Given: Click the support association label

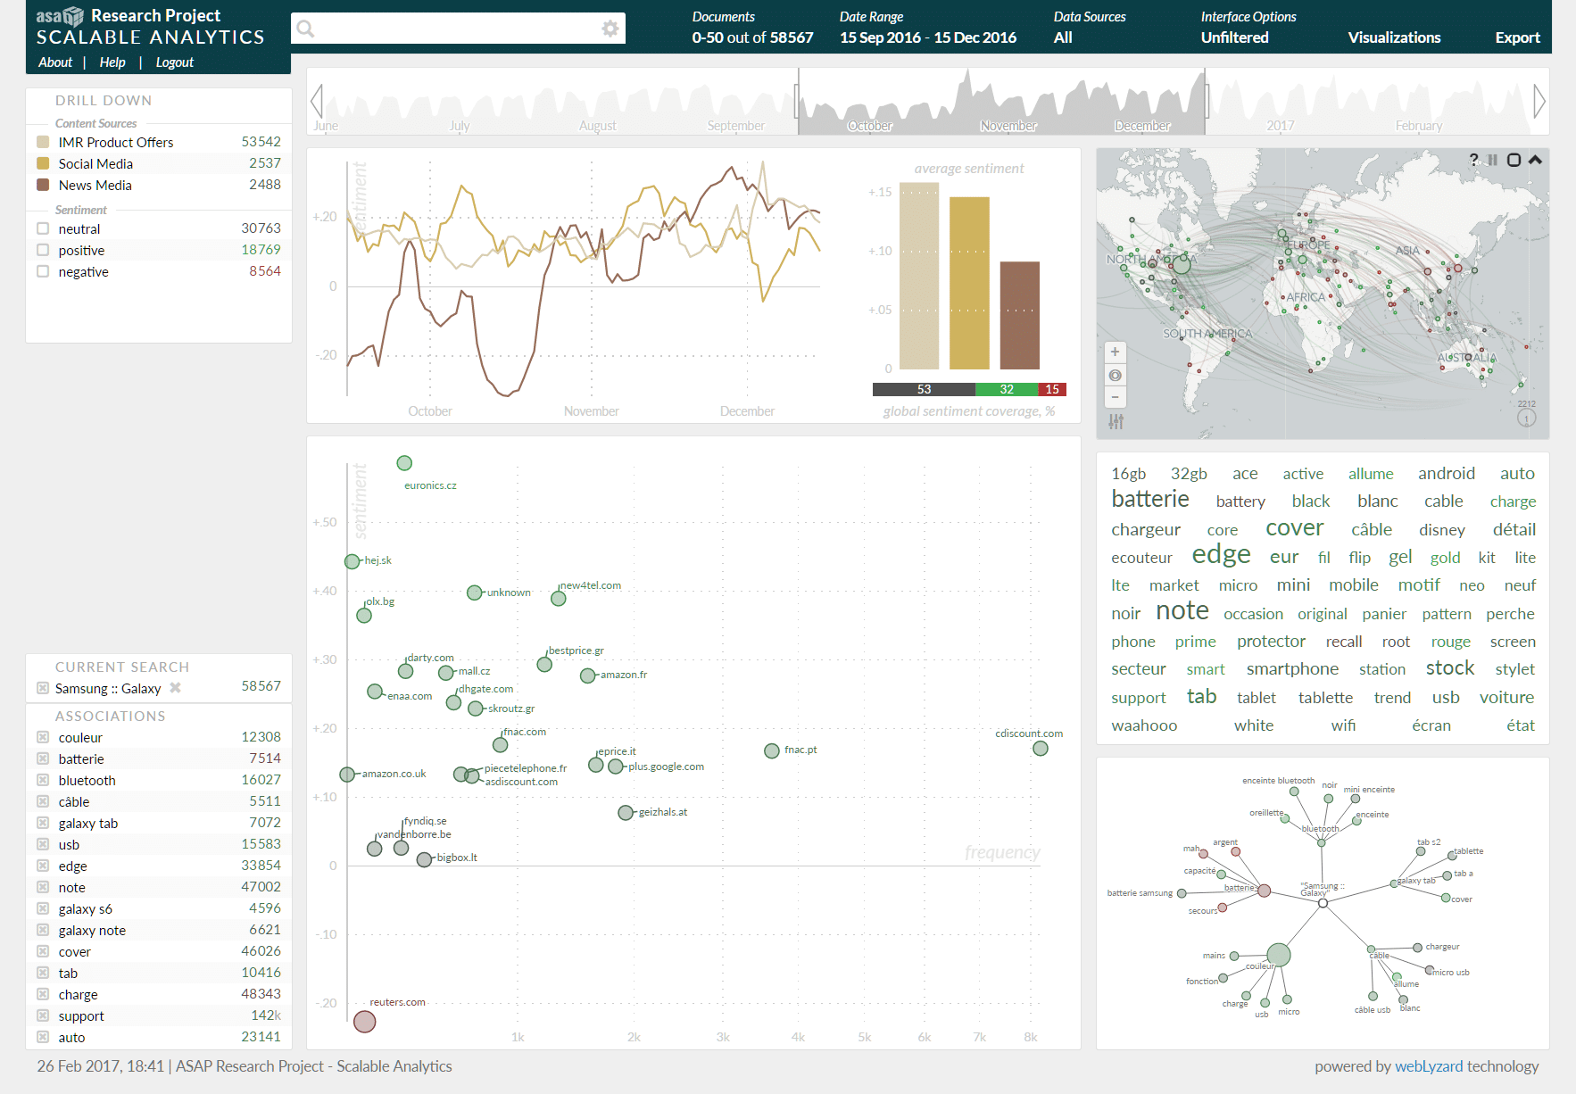Looking at the screenshot, I should (x=81, y=1015).
